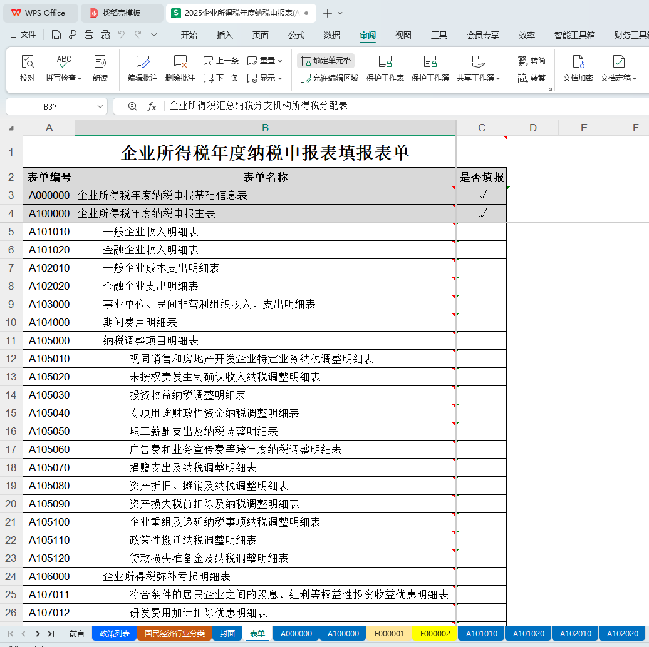Expand the quick access toolbar chevron
The width and height of the screenshot is (649, 647).
tap(154, 34)
